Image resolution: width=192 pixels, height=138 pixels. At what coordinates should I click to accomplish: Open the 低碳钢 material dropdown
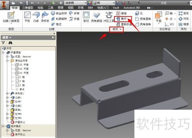tap(75, 3)
